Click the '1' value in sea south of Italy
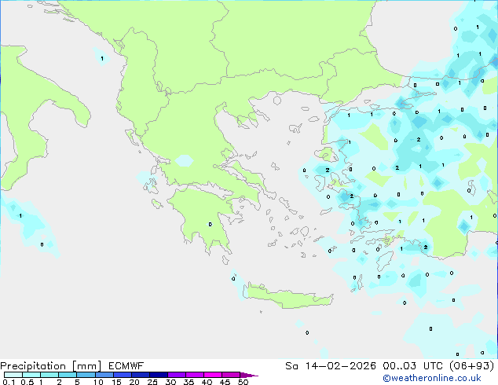The image size is (498, 385). click(x=20, y=216)
